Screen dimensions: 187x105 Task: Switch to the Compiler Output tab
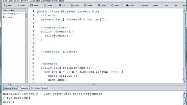39,88
